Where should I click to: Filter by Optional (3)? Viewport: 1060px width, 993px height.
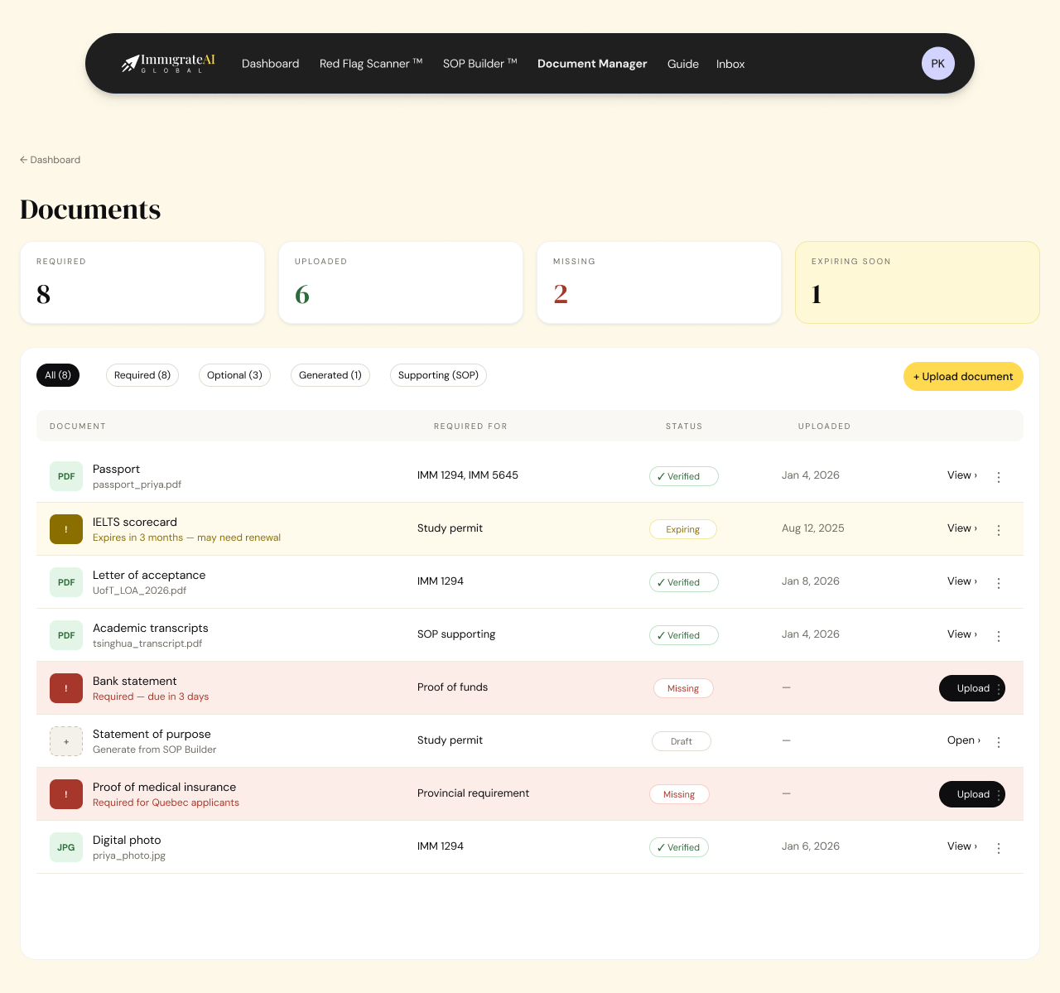(234, 375)
